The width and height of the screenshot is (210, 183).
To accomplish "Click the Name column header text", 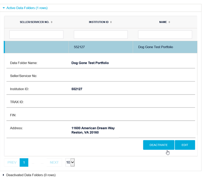I will click(x=163, y=22).
